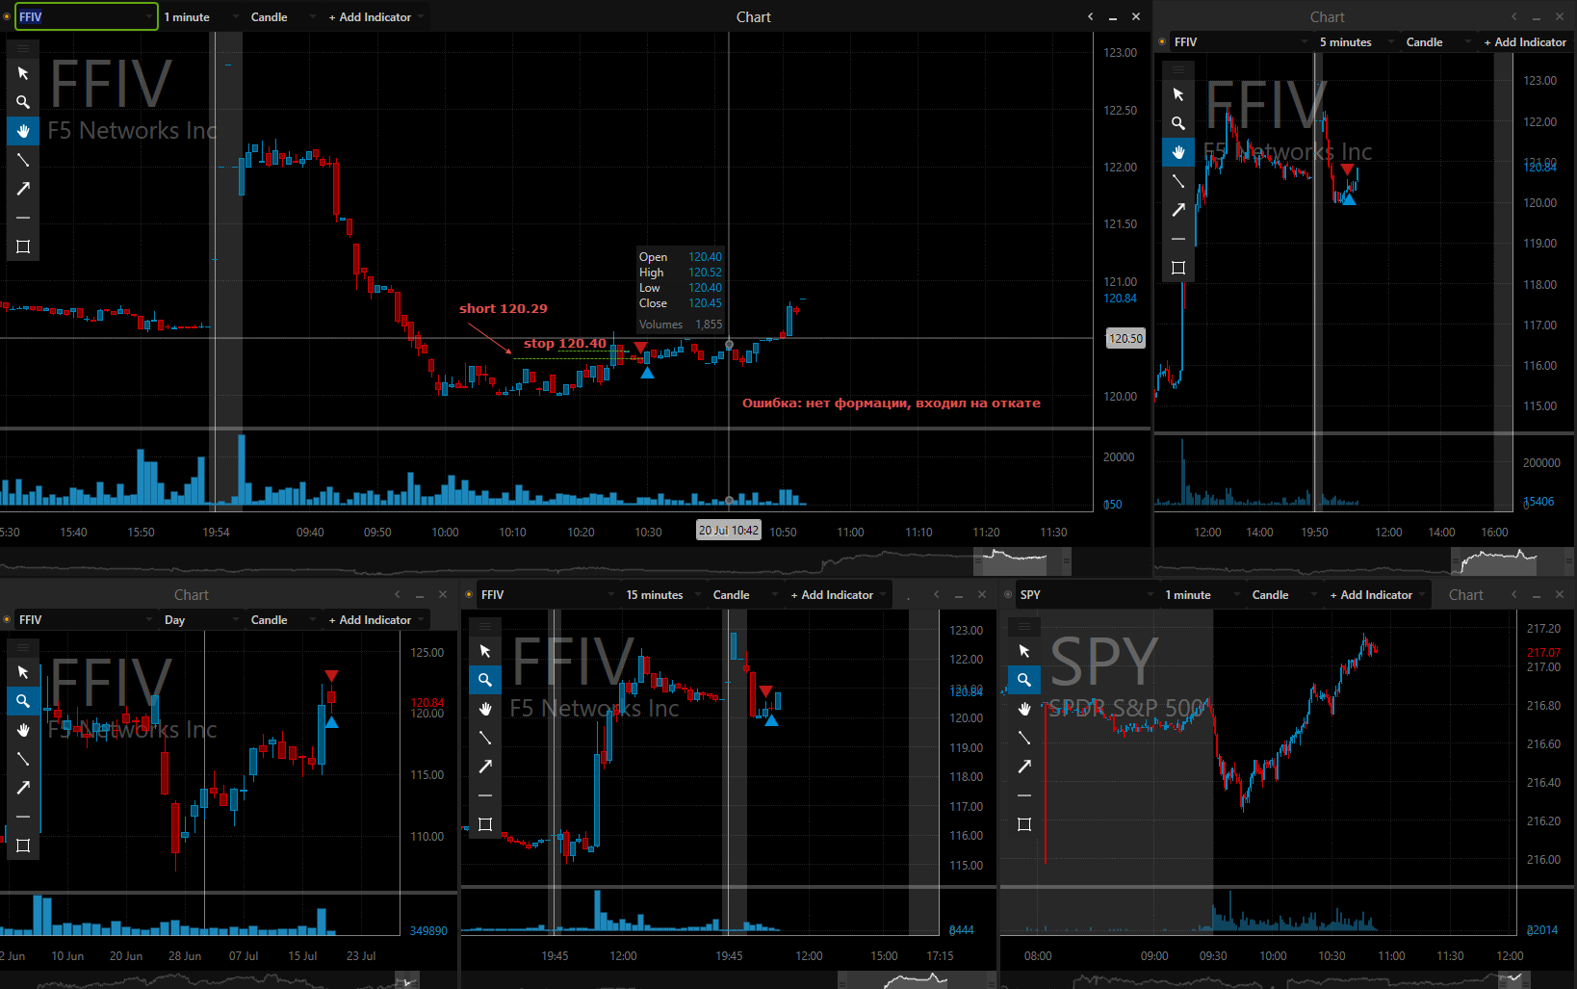Select the hand pan tool in the Day chart
Image resolution: width=1577 pixels, height=989 pixels.
[23, 730]
